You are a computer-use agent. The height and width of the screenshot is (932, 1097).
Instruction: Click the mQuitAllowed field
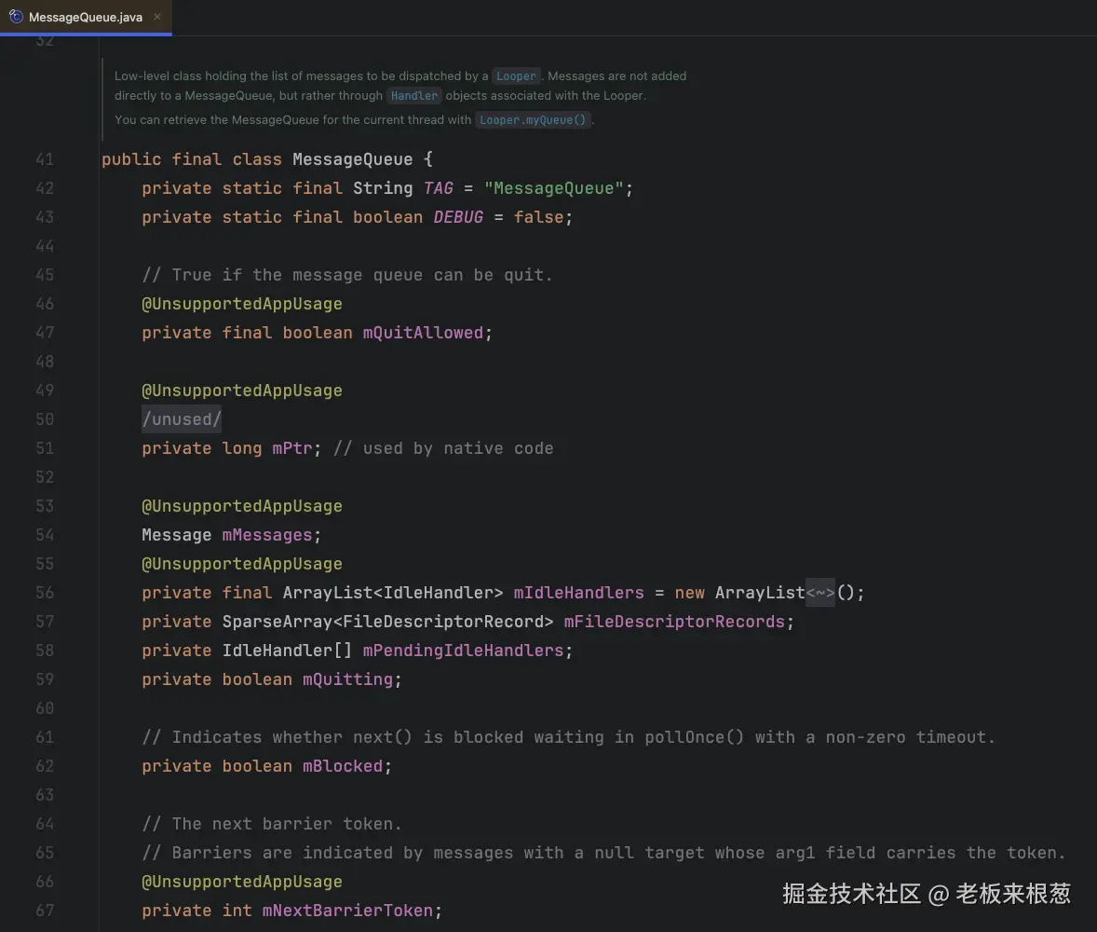423,332
